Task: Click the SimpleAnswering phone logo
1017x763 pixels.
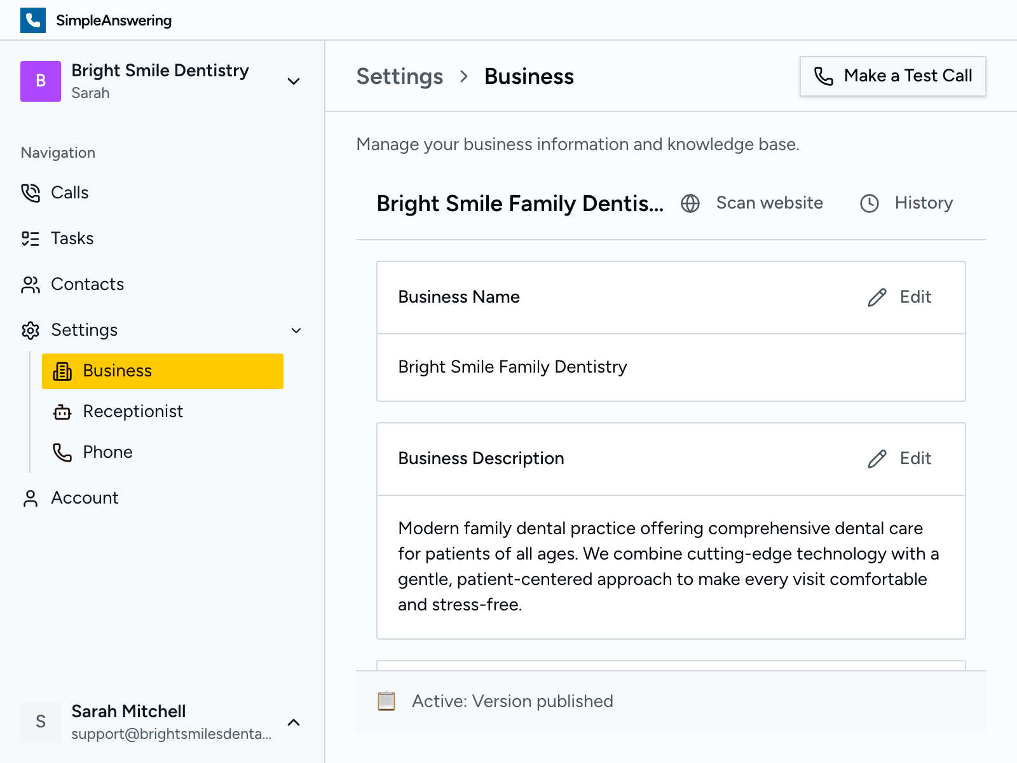Action: pyautogui.click(x=33, y=20)
